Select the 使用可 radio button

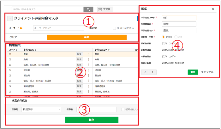click(x=163, y=37)
